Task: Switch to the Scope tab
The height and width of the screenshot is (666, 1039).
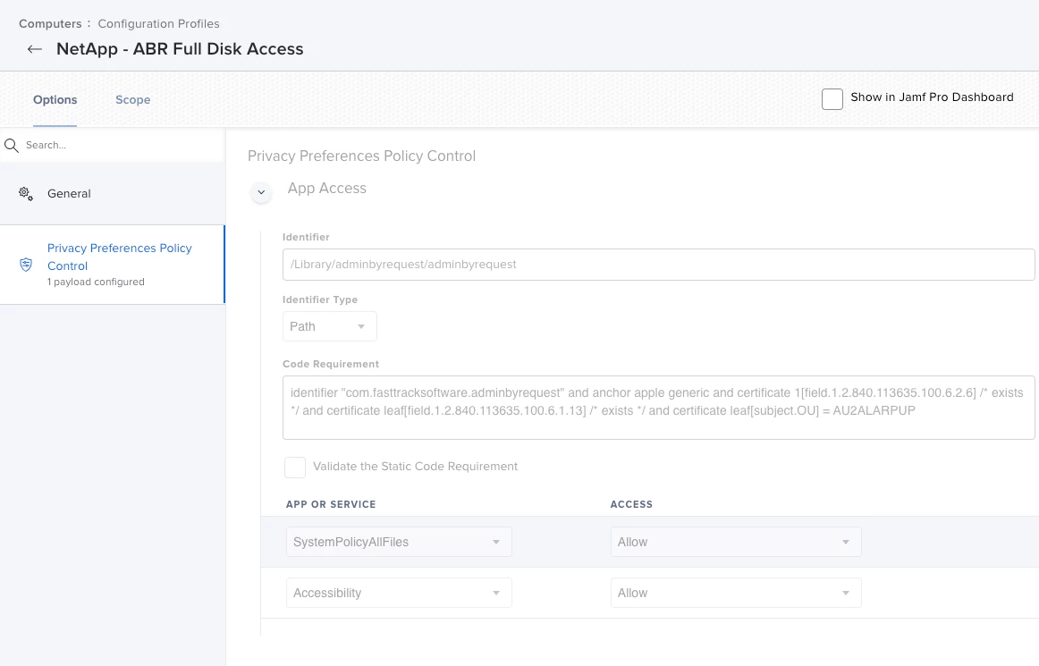Action: [x=132, y=100]
